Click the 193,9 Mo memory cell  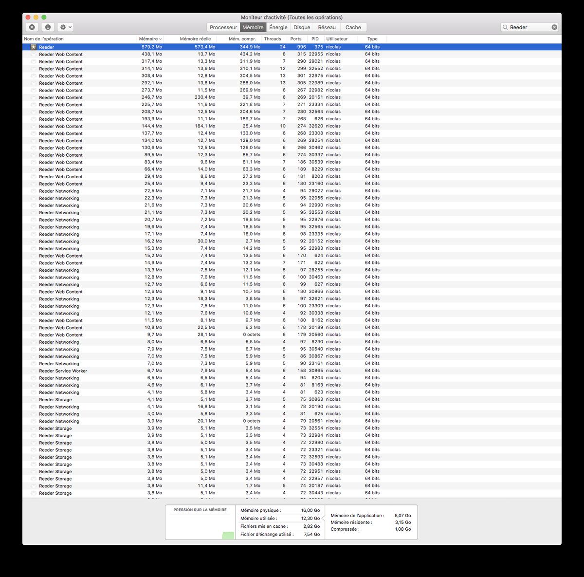(x=152, y=119)
